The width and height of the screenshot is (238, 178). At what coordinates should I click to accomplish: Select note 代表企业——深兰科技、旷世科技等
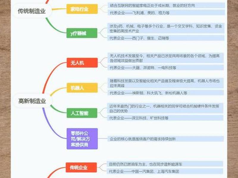tap(165, 118)
